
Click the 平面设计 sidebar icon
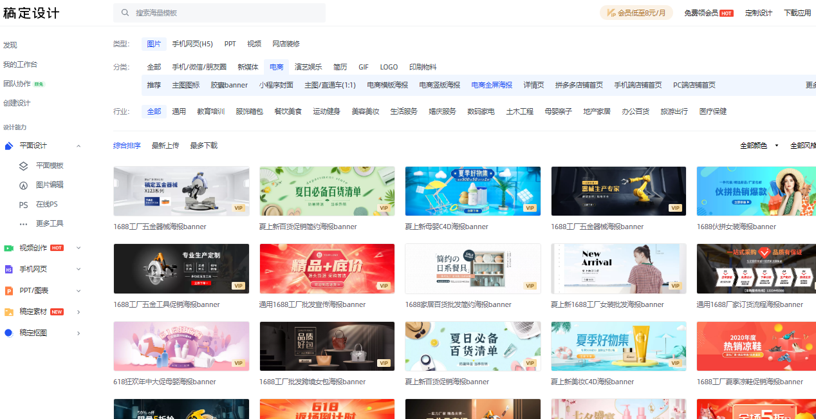coord(9,146)
